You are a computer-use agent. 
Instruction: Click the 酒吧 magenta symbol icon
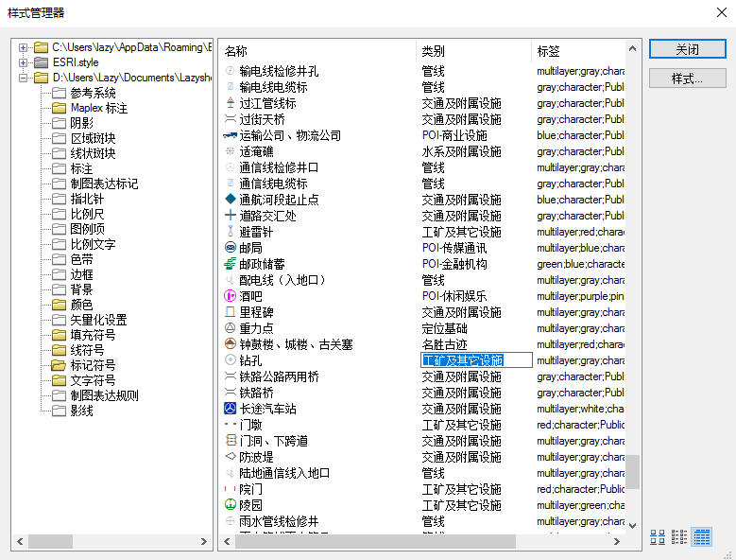[x=230, y=296]
